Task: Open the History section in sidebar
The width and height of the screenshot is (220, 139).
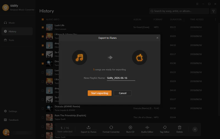Action: (17, 31)
